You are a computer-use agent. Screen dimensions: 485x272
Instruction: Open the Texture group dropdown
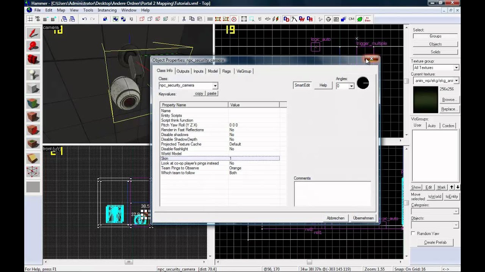tap(456, 68)
